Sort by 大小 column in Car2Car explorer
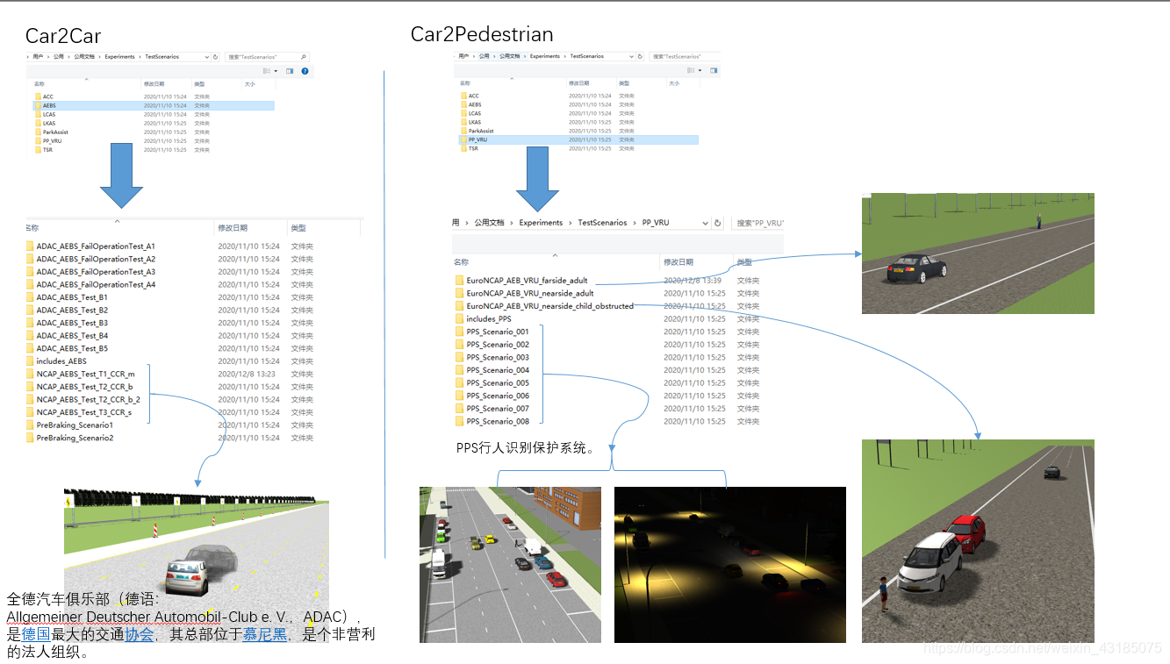This screenshot has height=664, width=1170. pos(250,84)
